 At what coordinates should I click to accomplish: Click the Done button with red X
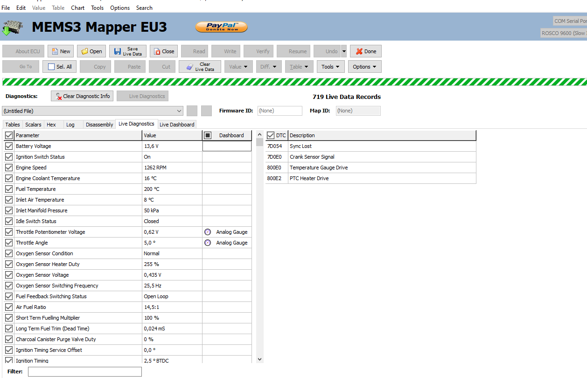[359, 51]
